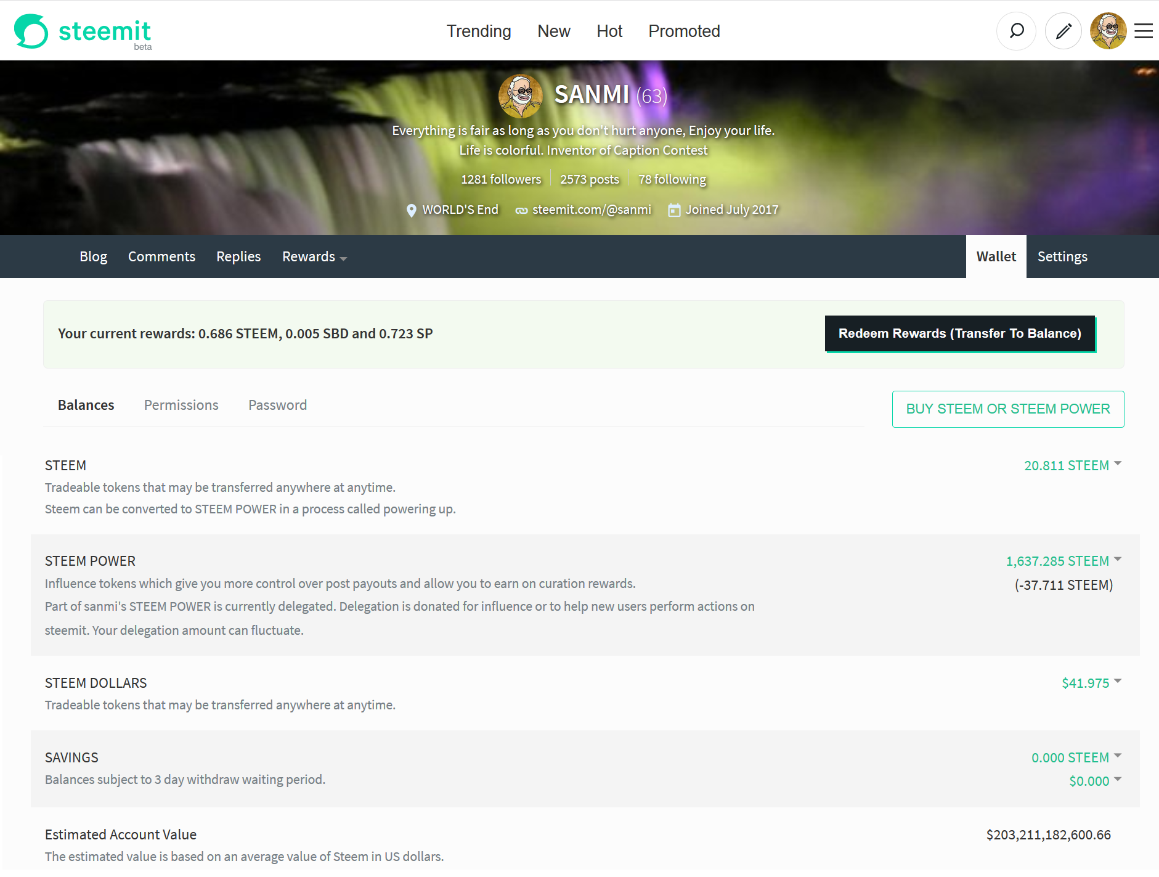
Task: Expand the 1,637.285 STEEM power dropdown
Action: (x=1063, y=561)
